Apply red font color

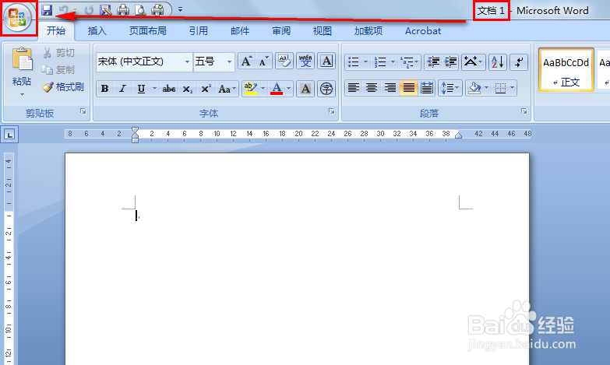(x=277, y=89)
